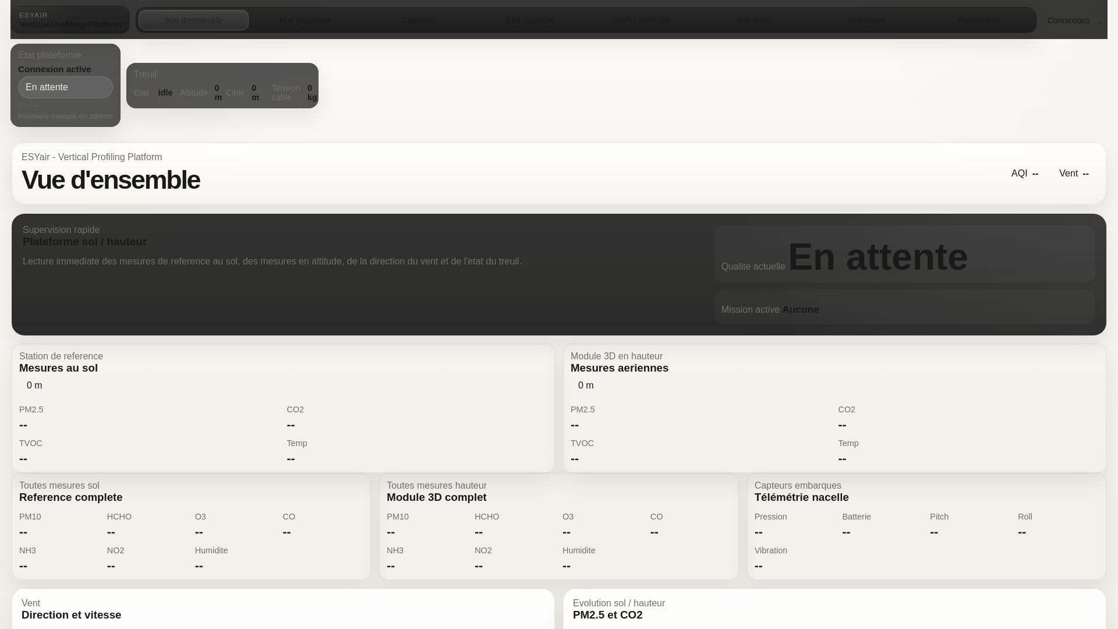The image size is (1118, 629).
Task: Open the Missions tab
Action: (754, 20)
